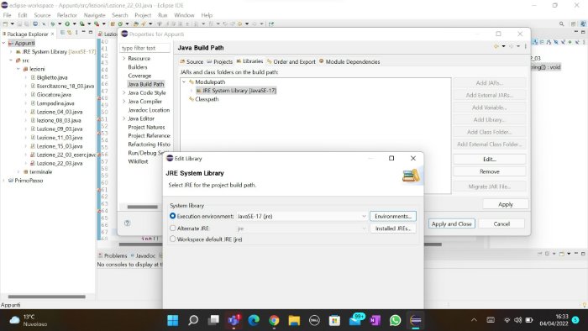588x331 pixels.
Task: Open the Java perspective icon at top right
Action: tap(582, 24)
